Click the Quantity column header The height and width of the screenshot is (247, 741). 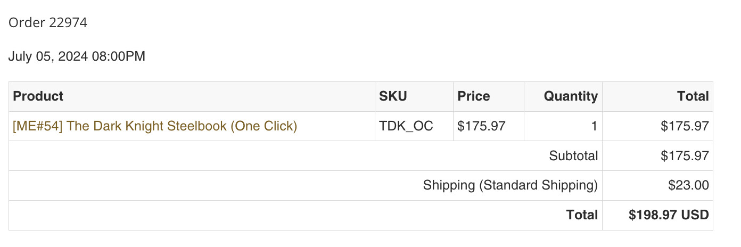pyautogui.click(x=571, y=96)
